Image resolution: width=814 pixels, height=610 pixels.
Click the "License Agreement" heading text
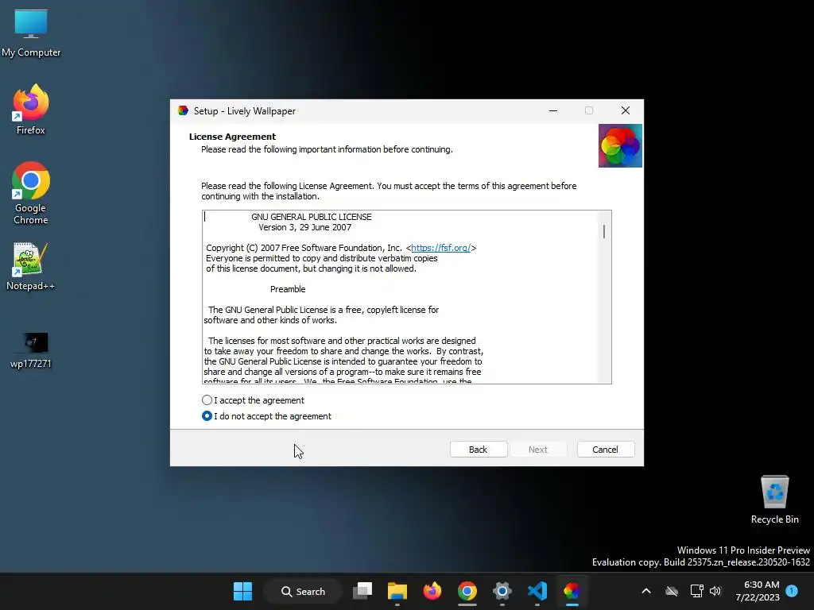(233, 137)
